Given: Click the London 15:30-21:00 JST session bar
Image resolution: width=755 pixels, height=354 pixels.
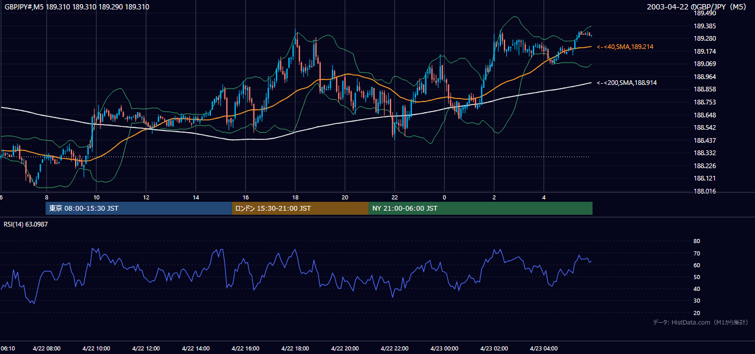Looking at the screenshot, I should tap(300, 208).
